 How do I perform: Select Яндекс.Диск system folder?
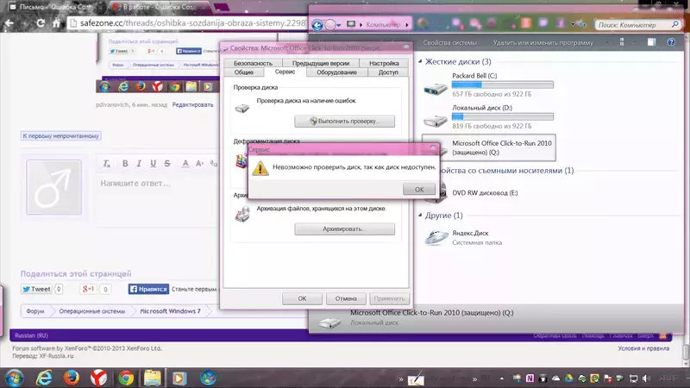point(463,238)
